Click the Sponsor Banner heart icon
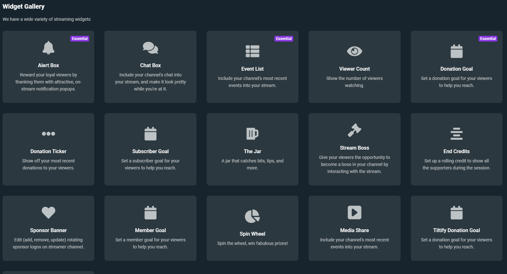Viewport: 507px width, 274px height. pos(48,213)
